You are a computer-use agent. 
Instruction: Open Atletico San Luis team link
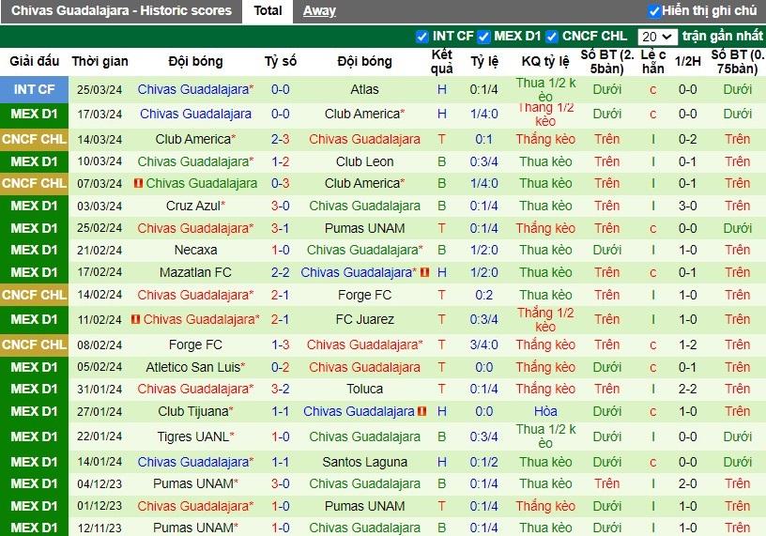pos(195,367)
